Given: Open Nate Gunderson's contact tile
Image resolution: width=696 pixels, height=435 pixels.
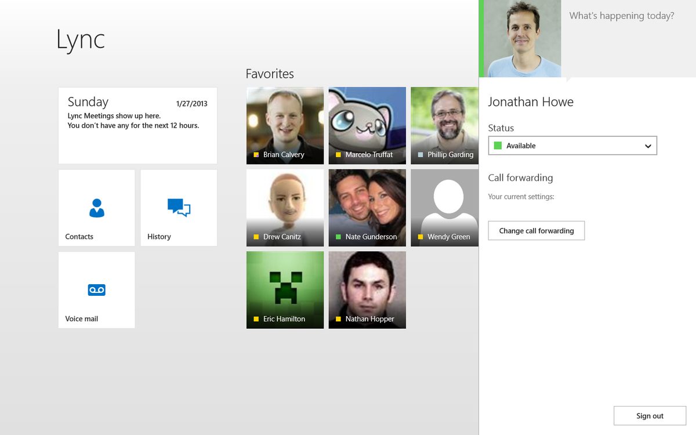Looking at the screenshot, I should pyautogui.click(x=367, y=208).
